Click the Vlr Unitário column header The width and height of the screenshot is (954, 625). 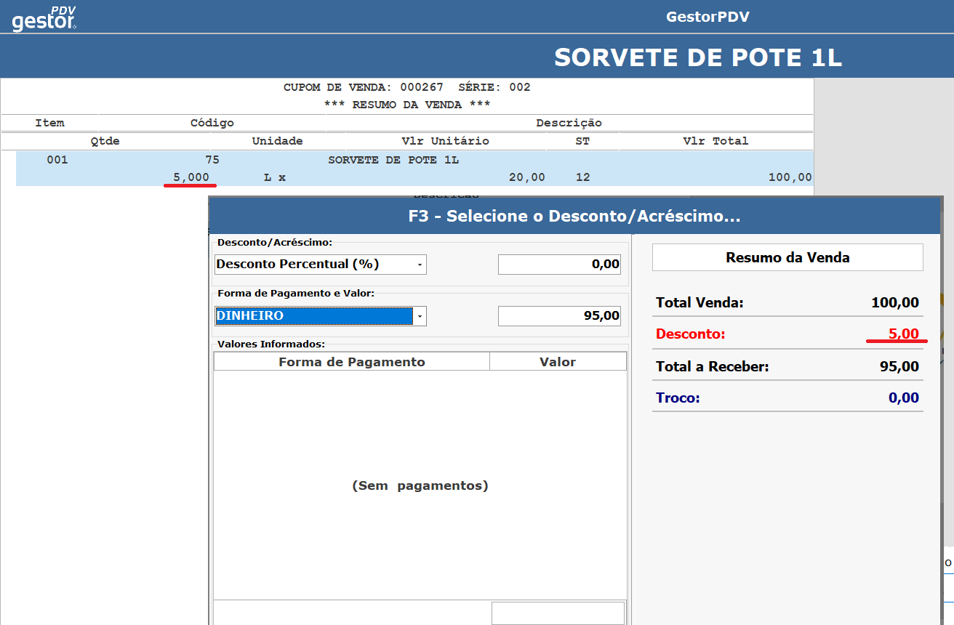tap(445, 141)
